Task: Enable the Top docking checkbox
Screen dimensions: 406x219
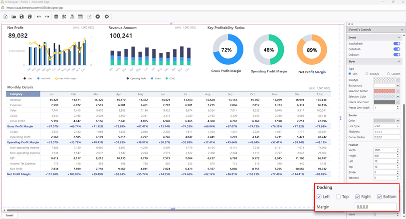Action: click(339, 197)
